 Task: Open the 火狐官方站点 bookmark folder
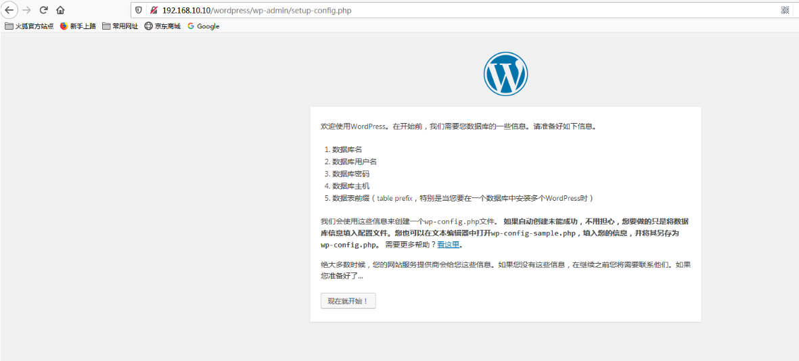(x=29, y=26)
